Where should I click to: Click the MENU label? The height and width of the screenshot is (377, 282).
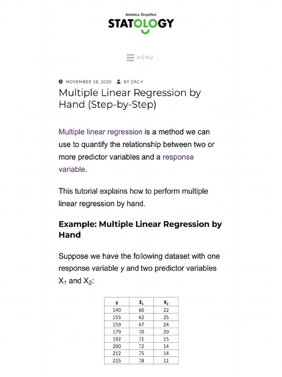click(x=145, y=57)
